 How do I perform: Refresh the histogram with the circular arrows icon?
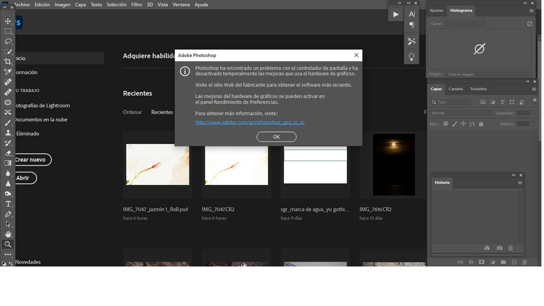coord(530,24)
